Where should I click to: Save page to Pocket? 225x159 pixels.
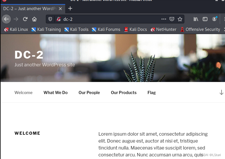pyautogui.click(x=172, y=19)
